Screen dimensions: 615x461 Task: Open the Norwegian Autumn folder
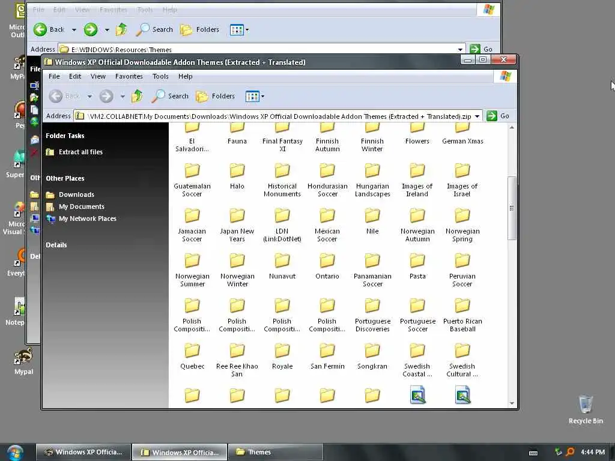(x=417, y=225)
